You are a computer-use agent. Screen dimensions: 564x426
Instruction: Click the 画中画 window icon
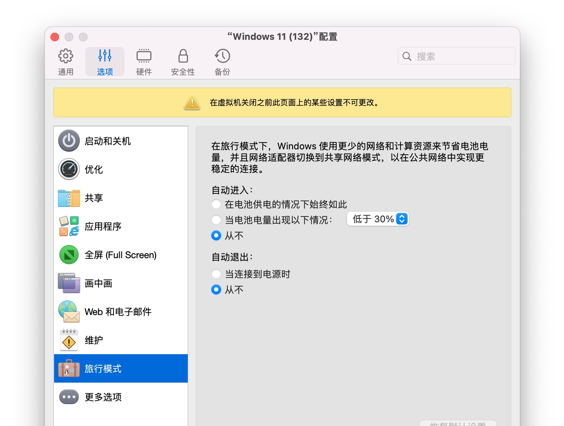[69, 283]
